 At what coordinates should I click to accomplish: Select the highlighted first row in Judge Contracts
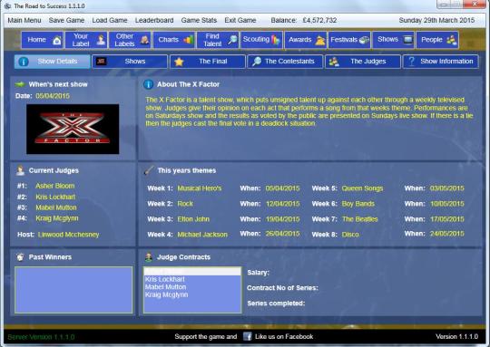tap(192, 272)
